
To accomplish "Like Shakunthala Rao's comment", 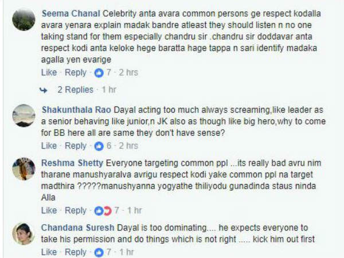I will tap(49, 146).
